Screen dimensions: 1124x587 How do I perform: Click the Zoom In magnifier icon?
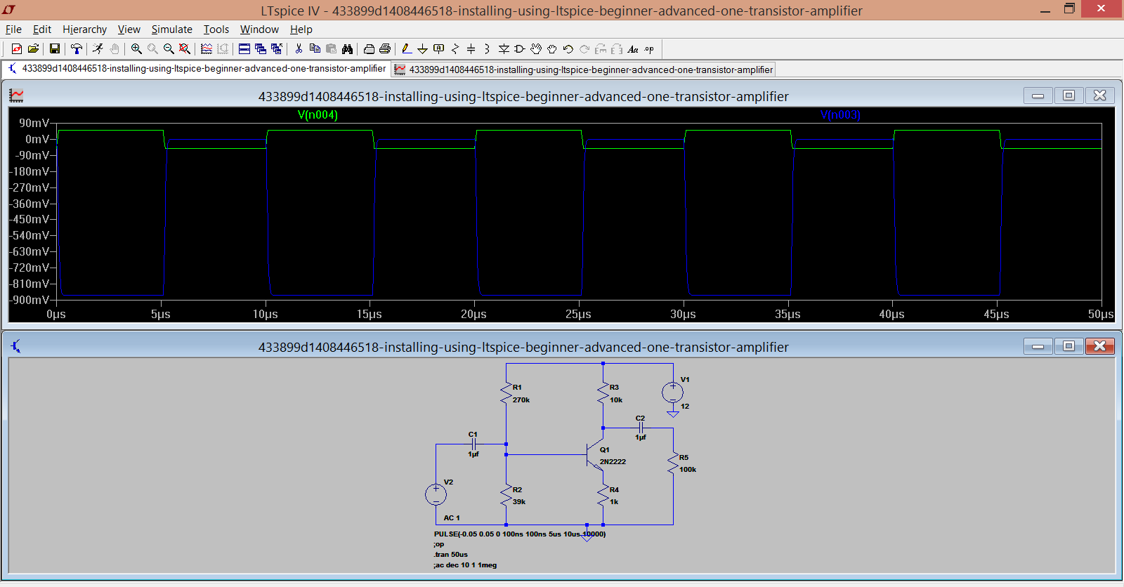pyautogui.click(x=136, y=48)
